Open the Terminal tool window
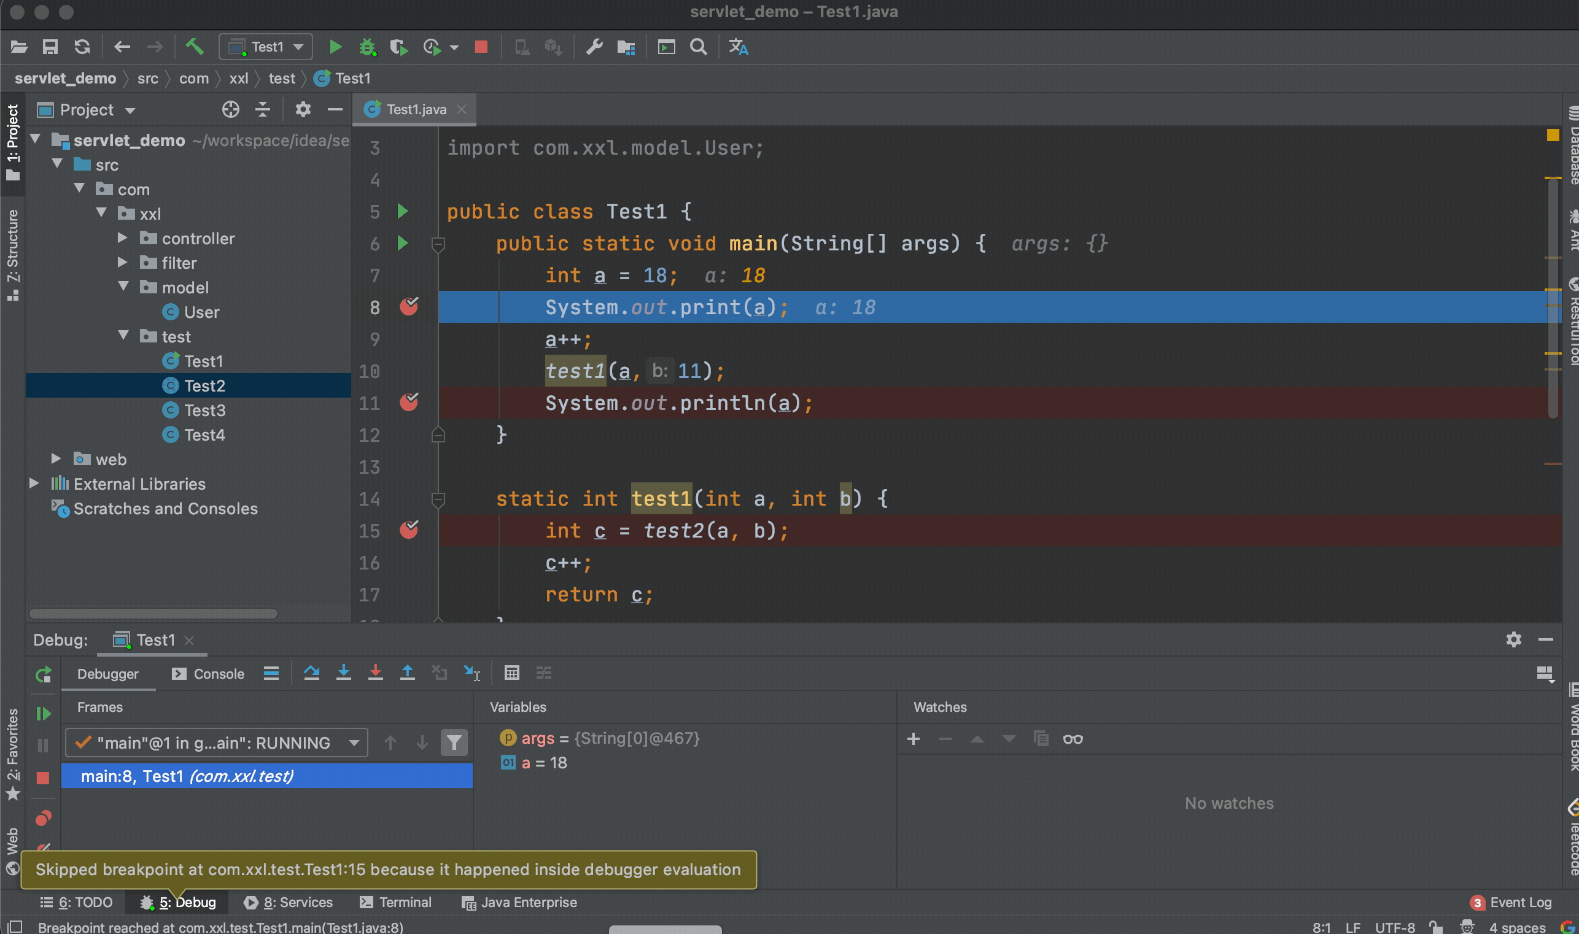The image size is (1579, 934). [x=395, y=903]
